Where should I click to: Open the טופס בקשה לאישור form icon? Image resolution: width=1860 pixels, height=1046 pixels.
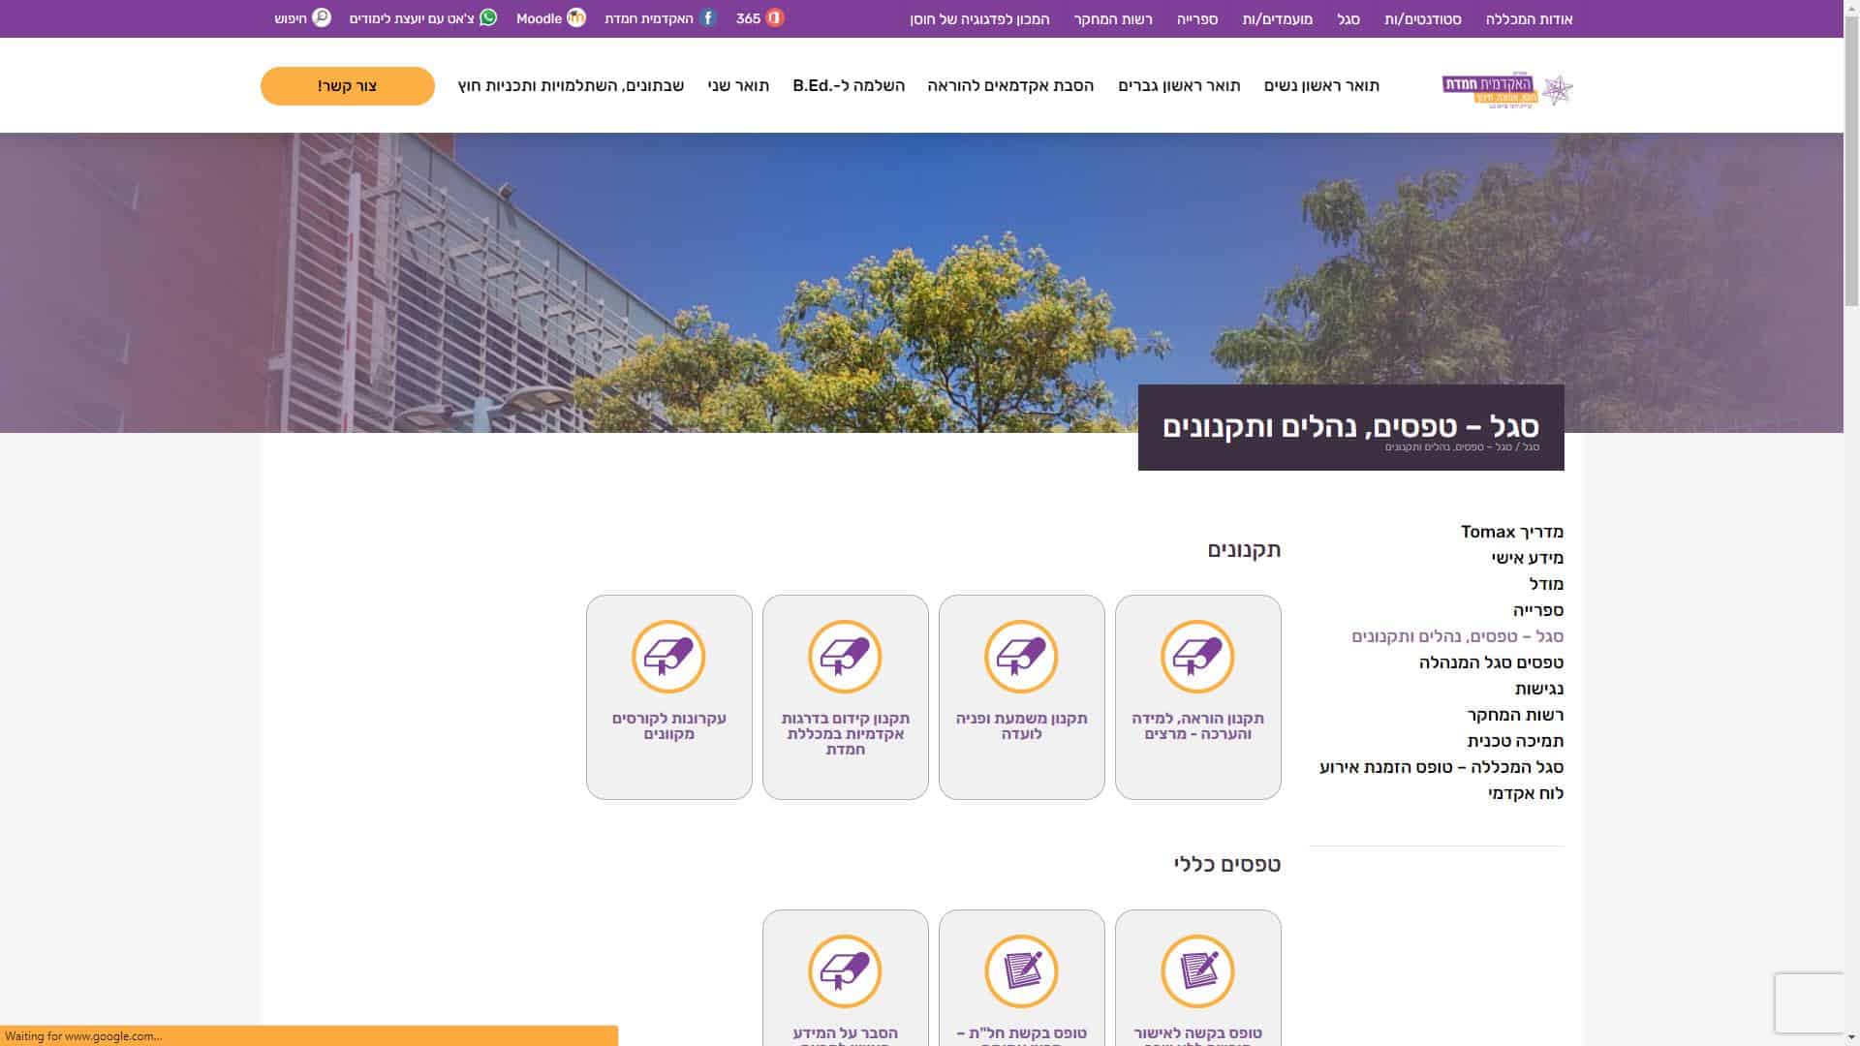coord(1197,971)
